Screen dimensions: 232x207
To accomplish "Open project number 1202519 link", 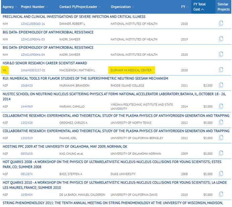I will pos(26,138).
